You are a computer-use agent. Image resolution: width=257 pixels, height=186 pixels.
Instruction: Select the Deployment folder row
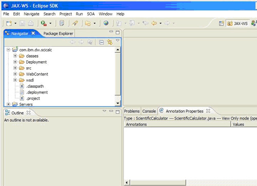point(36,62)
